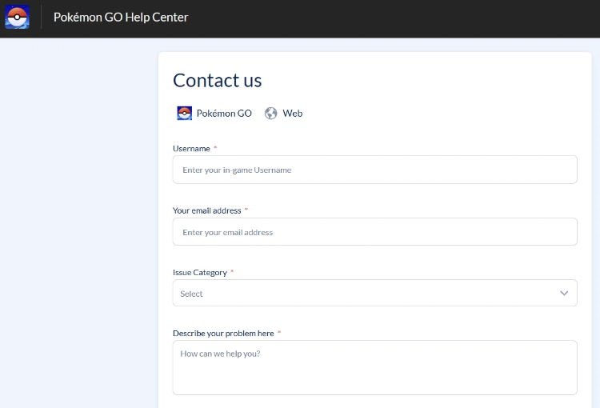
Task: Click the globe Web platform icon
Action: 271,114
